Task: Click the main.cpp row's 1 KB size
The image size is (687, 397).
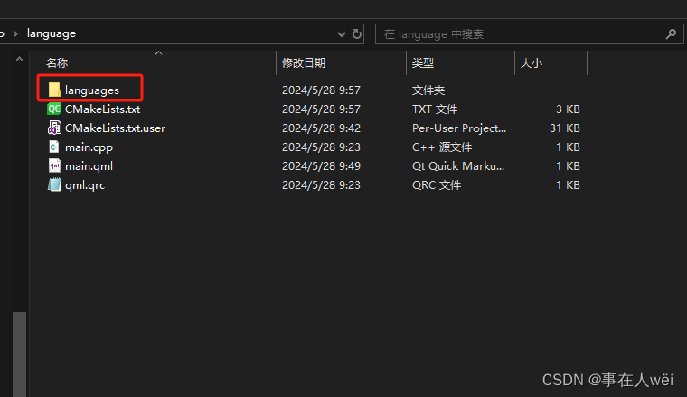Action: pyautogui.click(x=568, y=147)
